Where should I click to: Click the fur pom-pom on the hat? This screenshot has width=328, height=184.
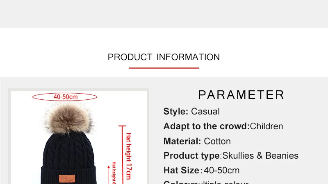[68, 118]
